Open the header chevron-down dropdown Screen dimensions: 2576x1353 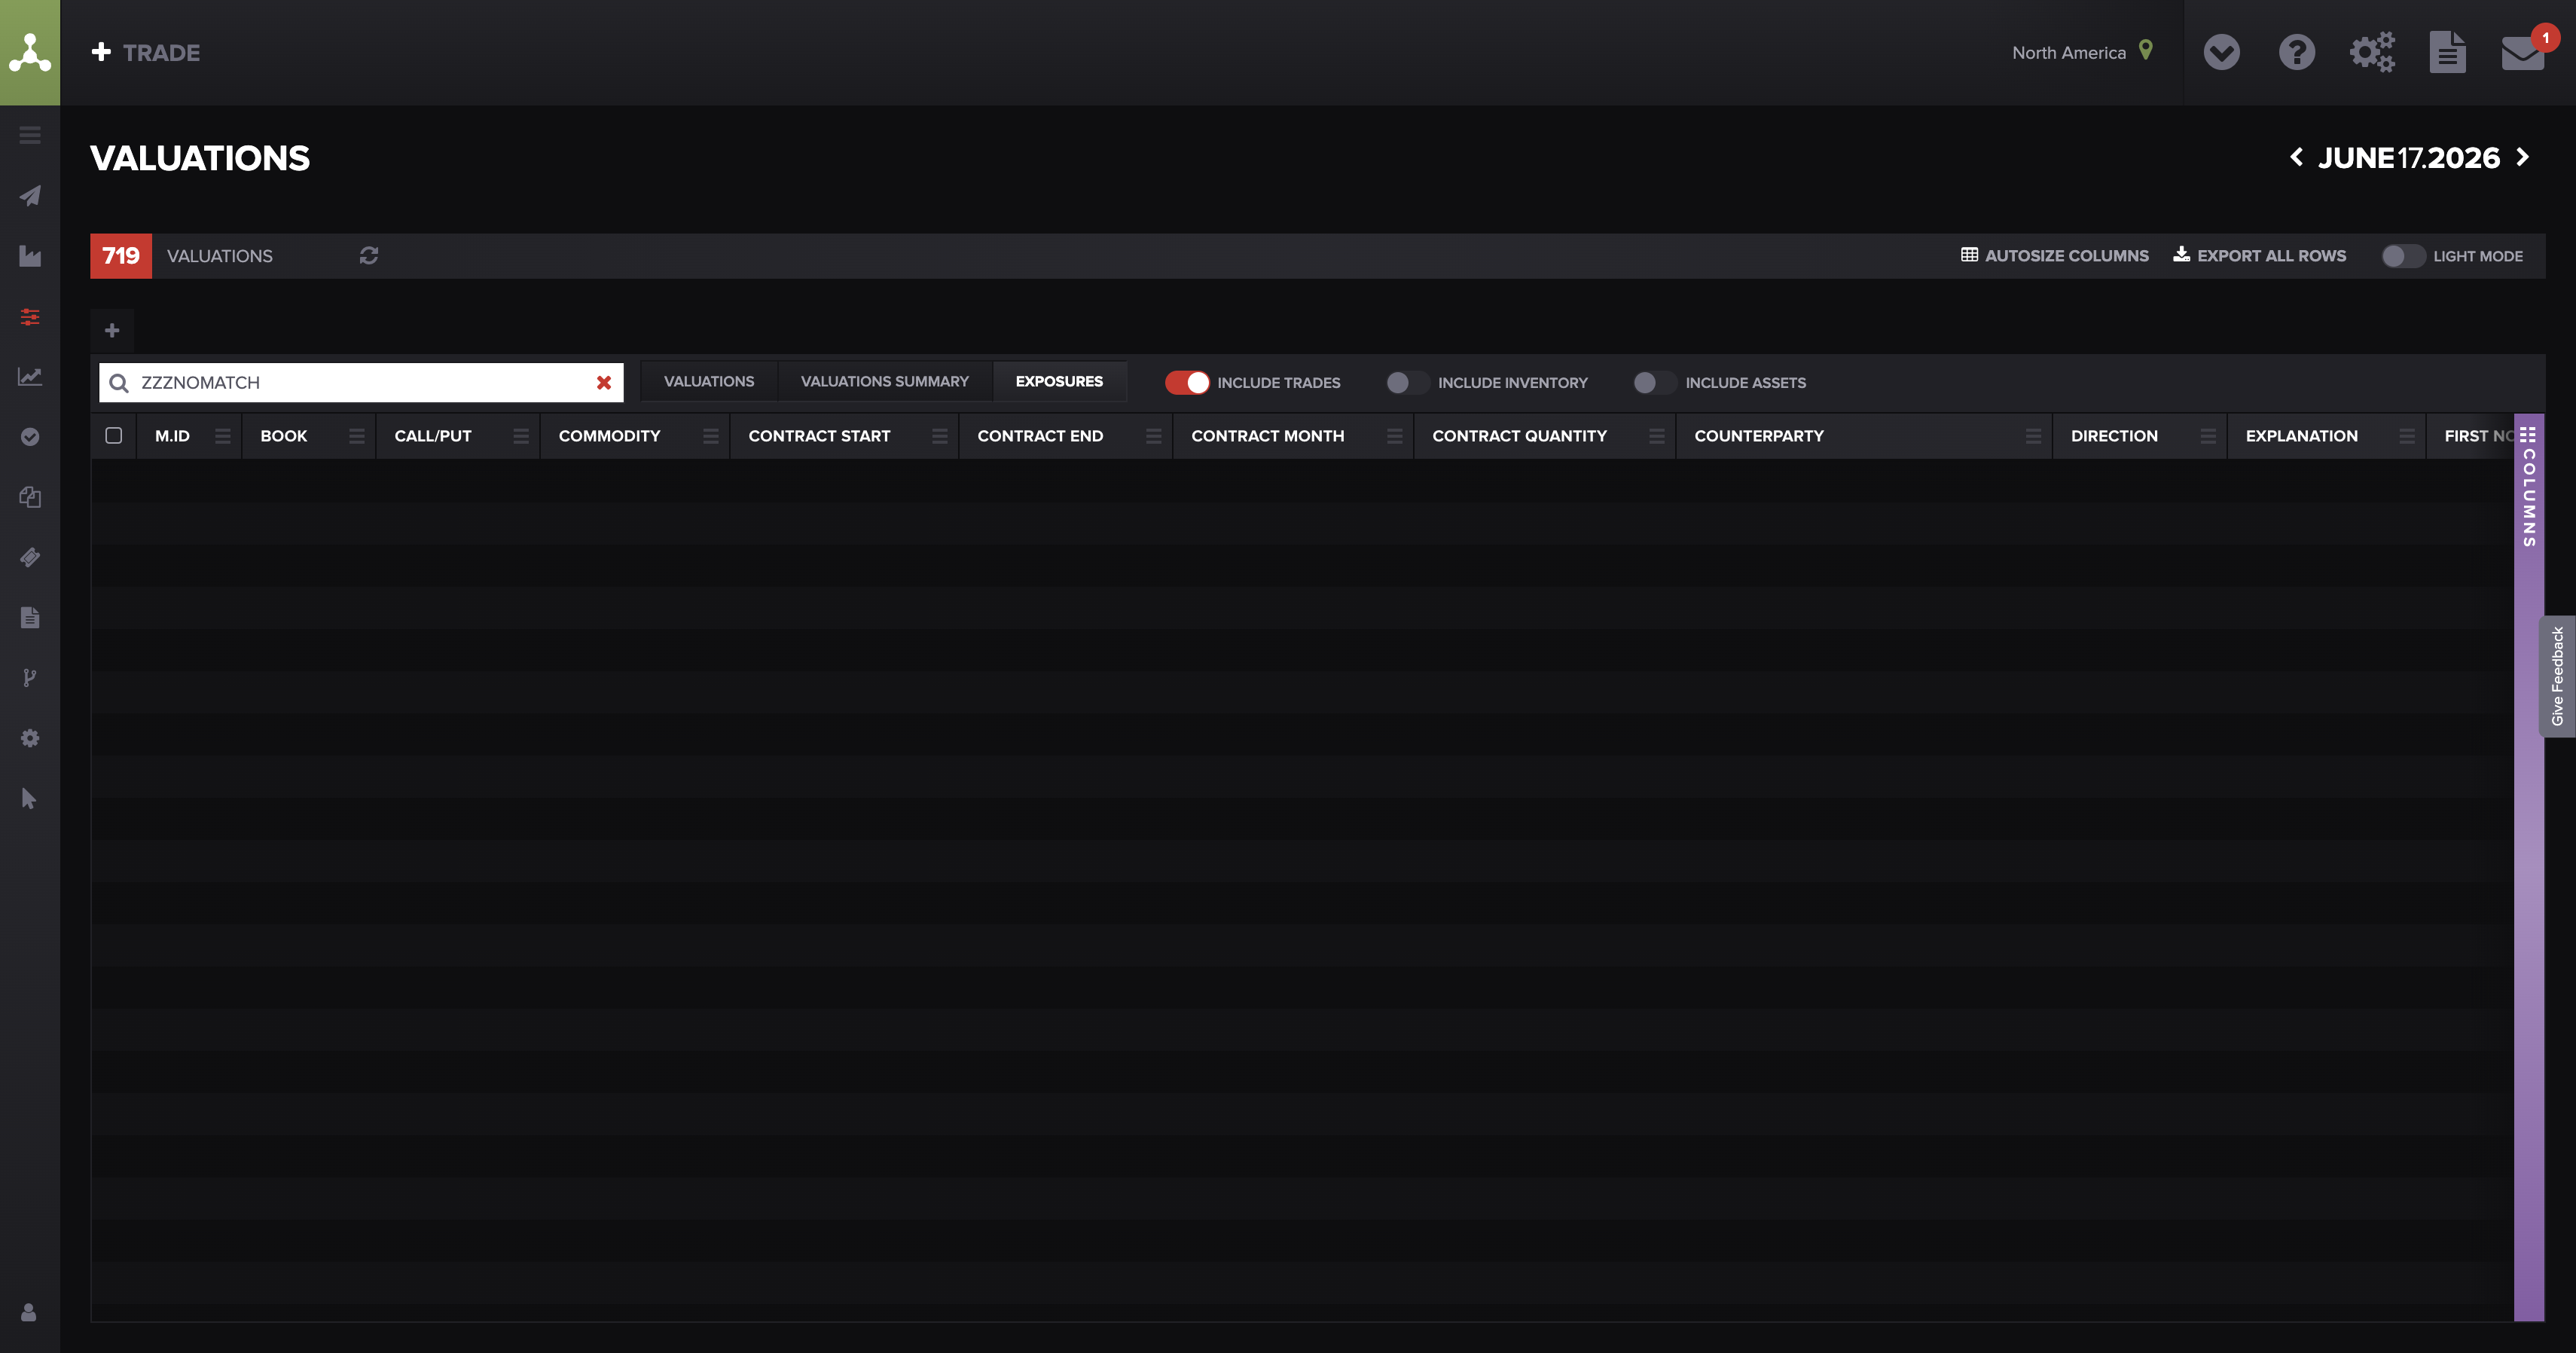click(x=2222, y=52)
